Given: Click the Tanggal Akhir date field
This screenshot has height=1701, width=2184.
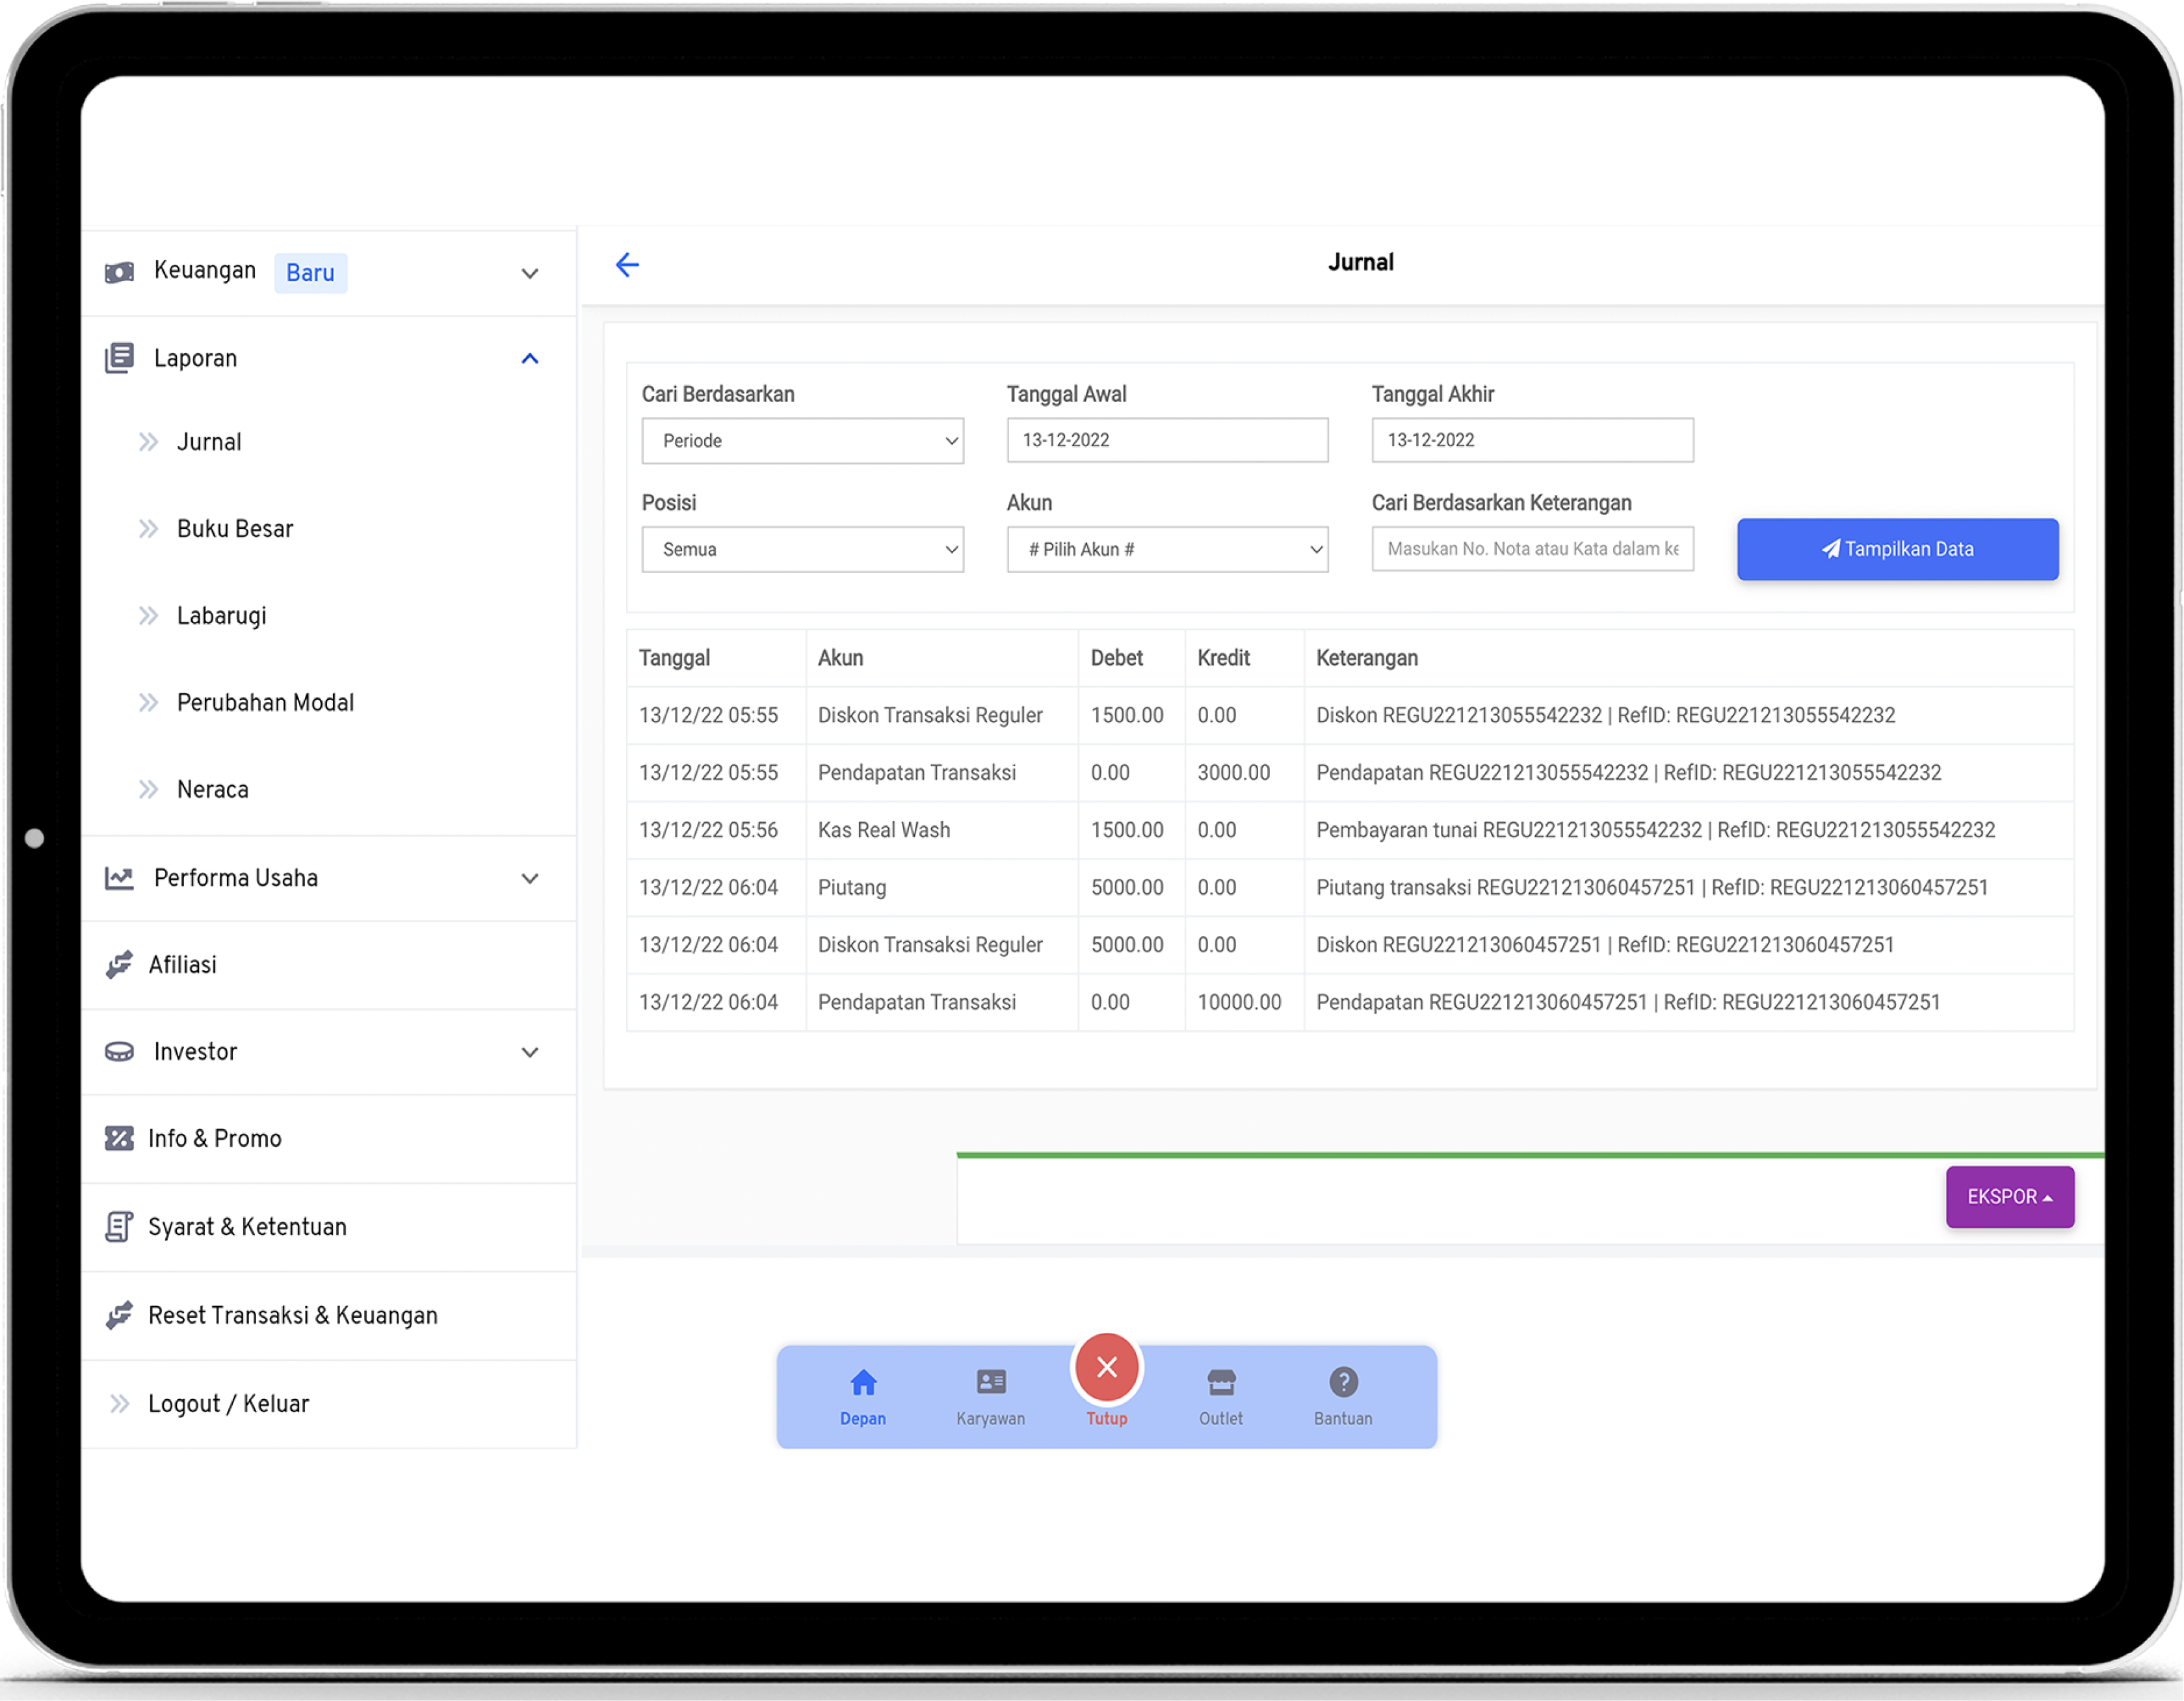Looking at the screenshot, I should pyautogui.click(x=1533, y=440).
